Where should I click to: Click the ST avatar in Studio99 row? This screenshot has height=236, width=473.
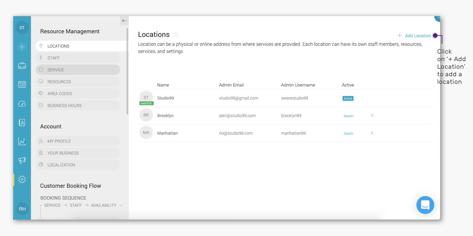coord(146,98)
